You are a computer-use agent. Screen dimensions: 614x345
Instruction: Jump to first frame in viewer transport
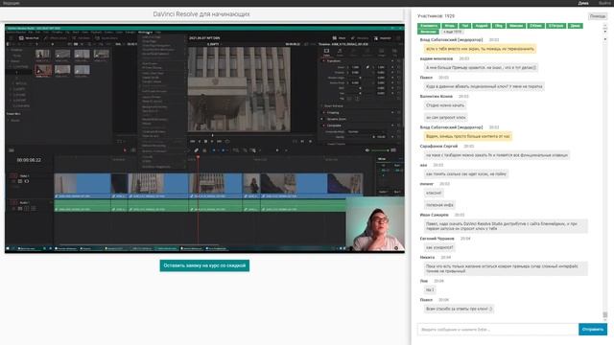tap(192, 141)
